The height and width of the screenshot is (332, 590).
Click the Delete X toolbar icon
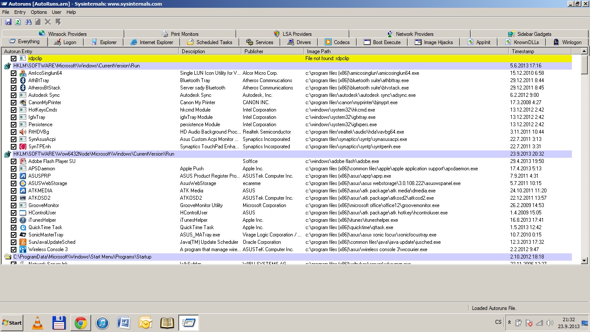pyautogui.click(x=48, y=22)
